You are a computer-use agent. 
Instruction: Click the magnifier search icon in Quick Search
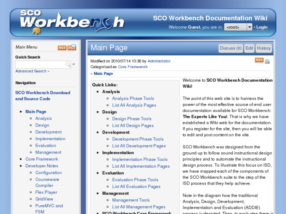[68, 64]
